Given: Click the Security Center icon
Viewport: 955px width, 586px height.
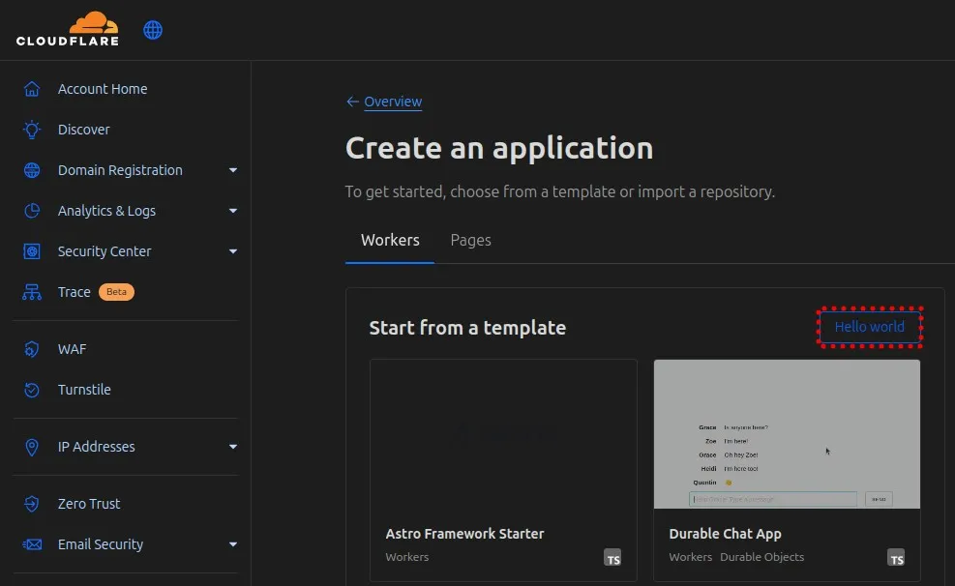Looking at the screenshot, I should (32, 251).
